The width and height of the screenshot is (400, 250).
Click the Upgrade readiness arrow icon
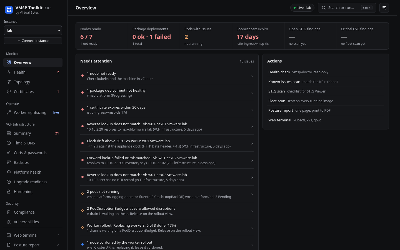9,182
